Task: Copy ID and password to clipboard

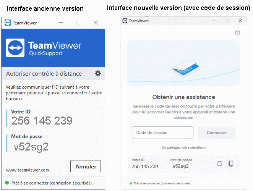Action: pos(231,163)
